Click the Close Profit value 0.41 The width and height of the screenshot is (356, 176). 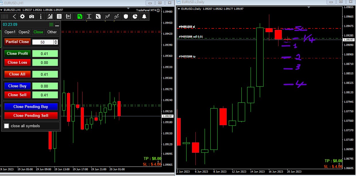pyautogui.click(x=45, y=53)
